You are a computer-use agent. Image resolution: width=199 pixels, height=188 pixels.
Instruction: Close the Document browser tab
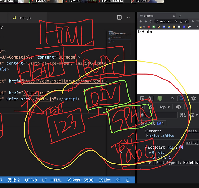click(x=174, y=16)
